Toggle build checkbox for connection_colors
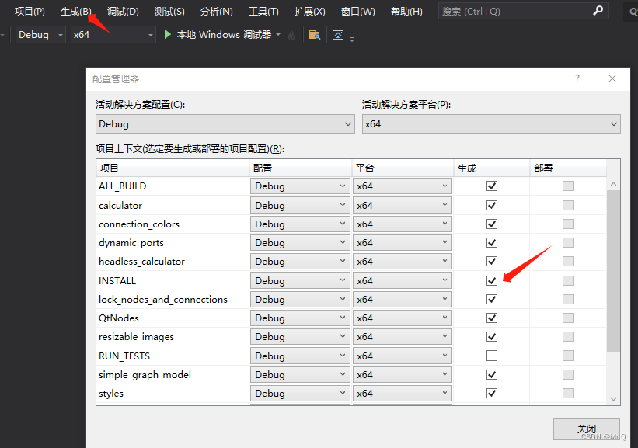Screen dimensions: 638x448 [492, 224]
